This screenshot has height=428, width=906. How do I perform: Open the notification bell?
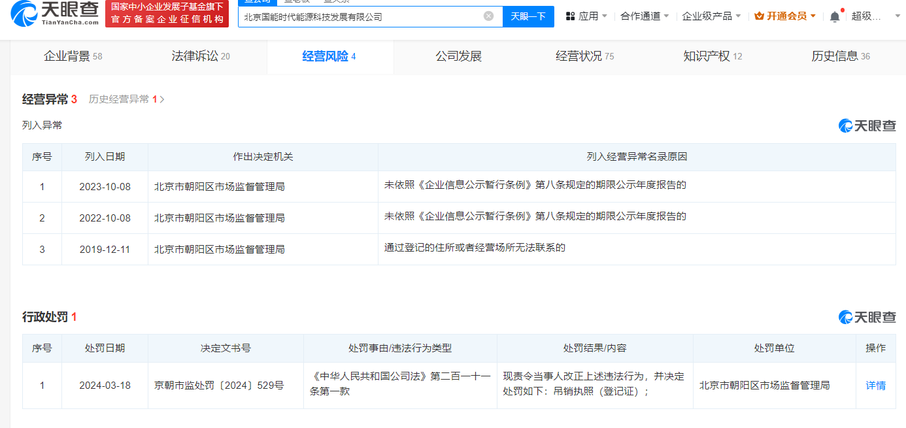click(x=835, y=16)
